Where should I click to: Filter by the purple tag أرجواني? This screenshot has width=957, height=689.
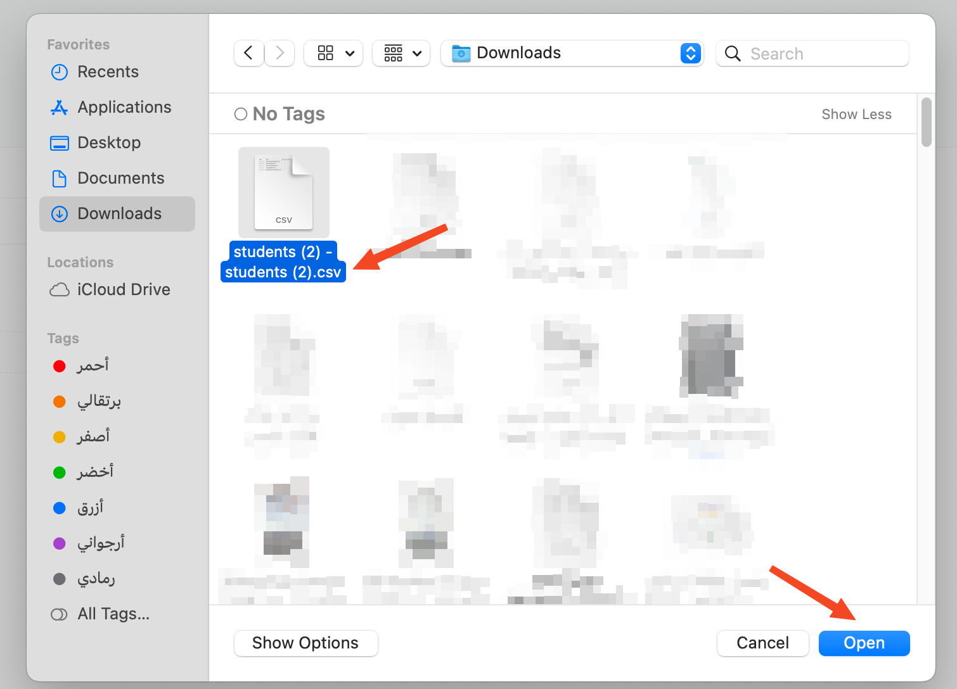117,543
